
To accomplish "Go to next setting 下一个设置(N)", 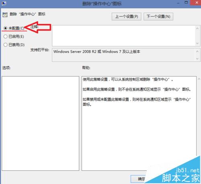I will [x=158, y=16].
